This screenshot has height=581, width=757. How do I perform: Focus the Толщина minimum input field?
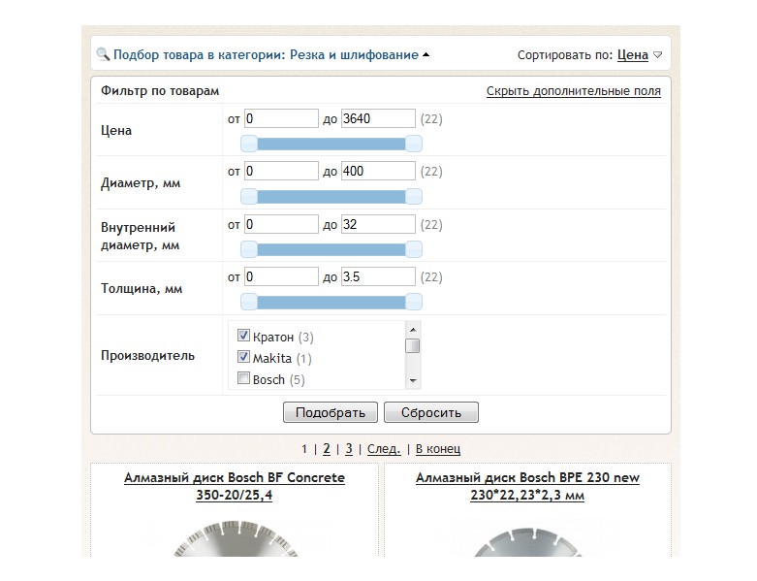click(x=282, y=276)
